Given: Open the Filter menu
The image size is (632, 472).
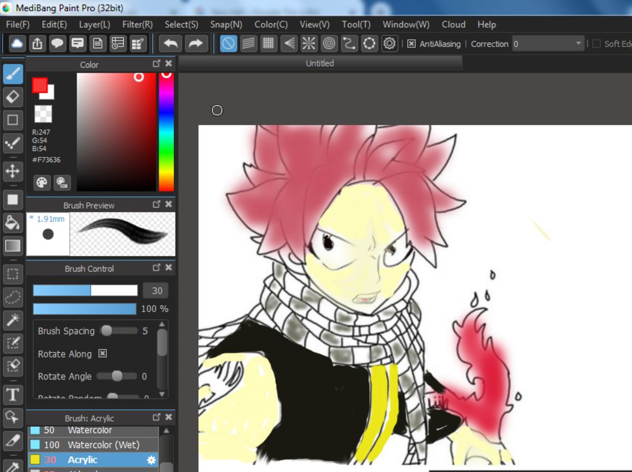Looking at the screenshot, I should click(138, 25).
